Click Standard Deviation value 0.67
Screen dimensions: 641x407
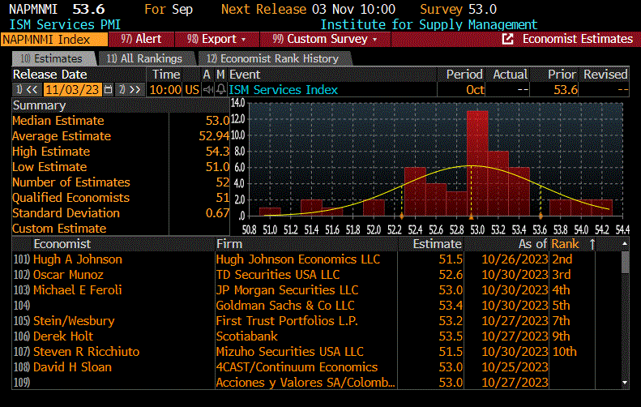[x=217, y=213]
